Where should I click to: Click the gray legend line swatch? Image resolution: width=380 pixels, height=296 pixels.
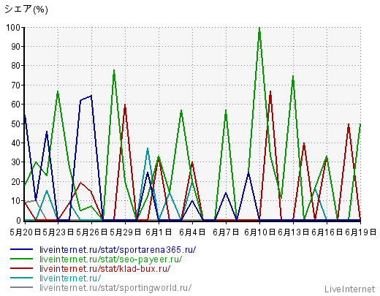21,287
